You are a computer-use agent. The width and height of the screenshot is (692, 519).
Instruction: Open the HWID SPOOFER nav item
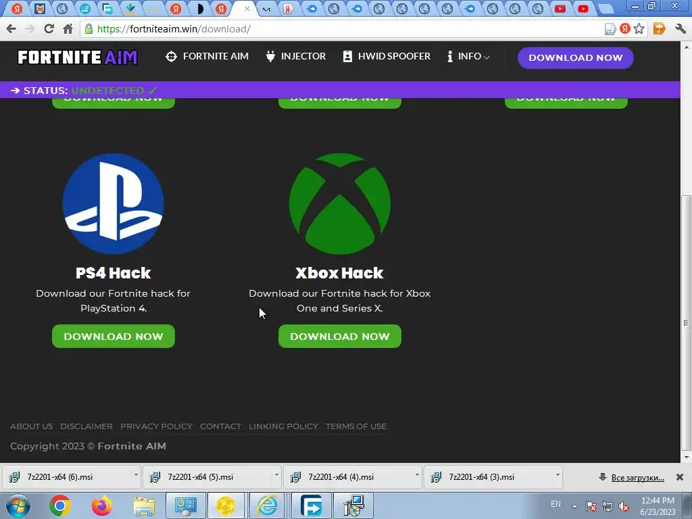click(387, 57)
